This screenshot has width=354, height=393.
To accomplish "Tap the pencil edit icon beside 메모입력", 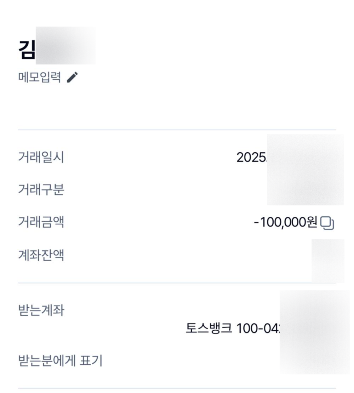I will [72, 77].
